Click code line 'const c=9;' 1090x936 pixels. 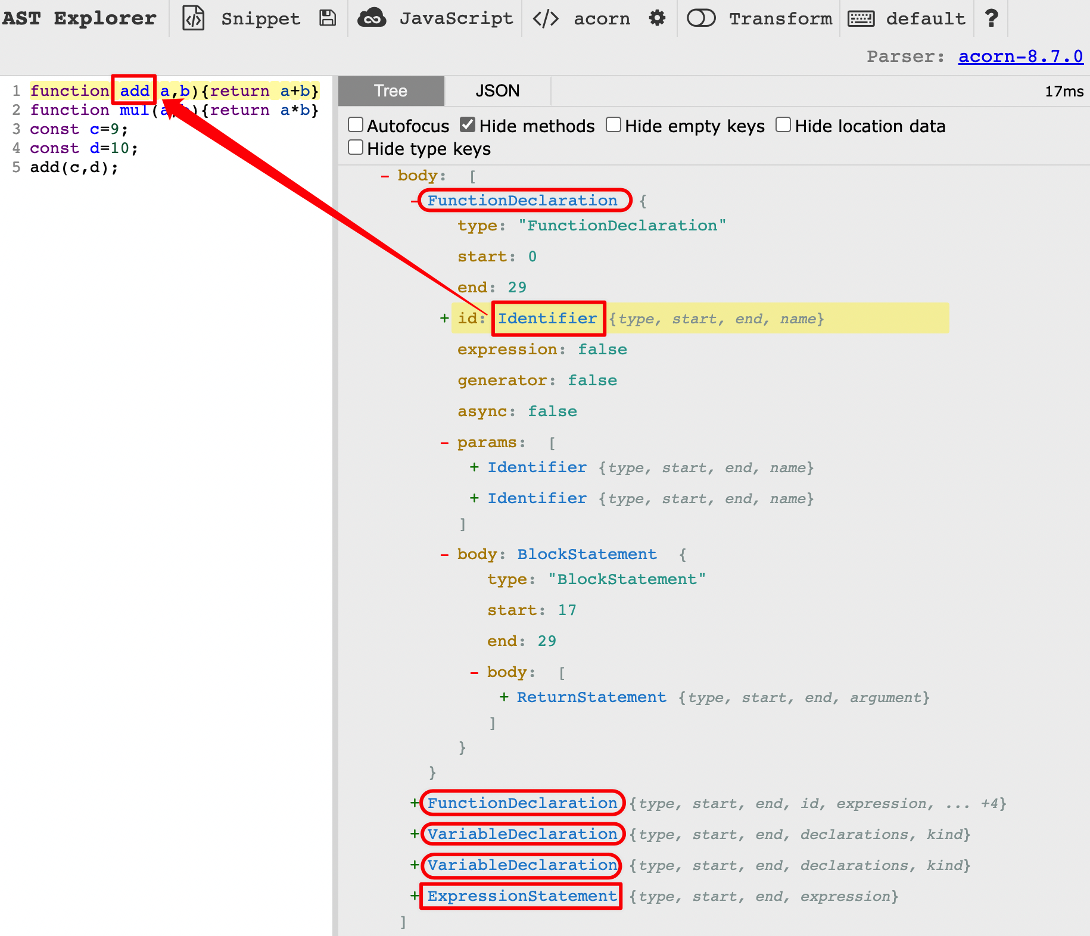(79, 129)
